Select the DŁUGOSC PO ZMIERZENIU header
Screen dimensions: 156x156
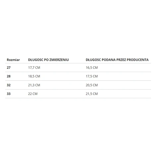[48, 60]
